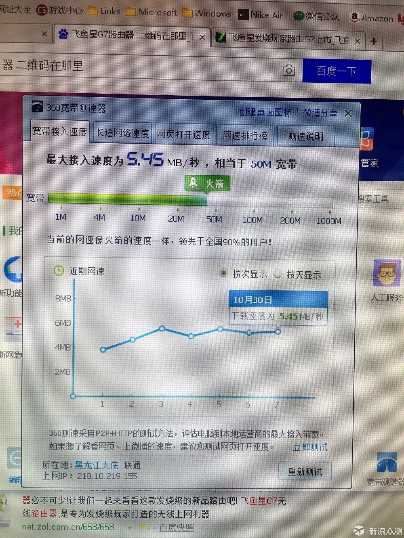Image resolution: width=404 pixels, height=538 pixels.
Task: Click 微博分享 link
Action: (320, 113)
